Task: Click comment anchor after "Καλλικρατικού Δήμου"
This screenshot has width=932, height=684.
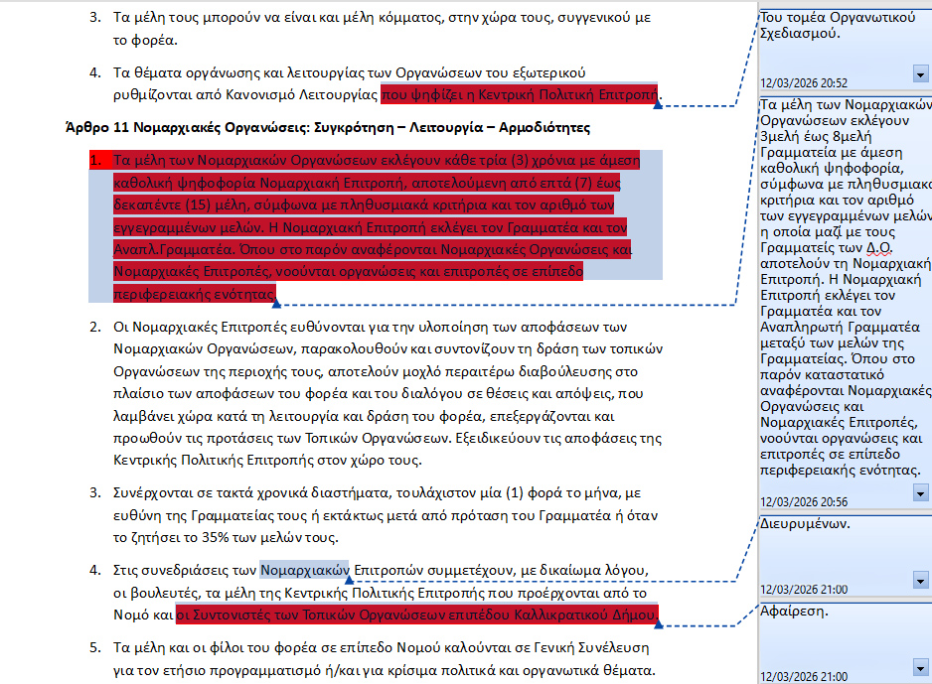Action: click(x=658, y=624)
